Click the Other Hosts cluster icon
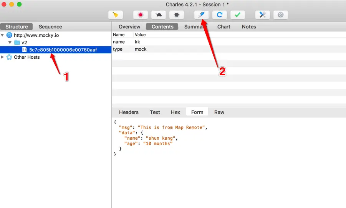Image resolution: width=346 pixels, height=208 pixels. (9, 57)
